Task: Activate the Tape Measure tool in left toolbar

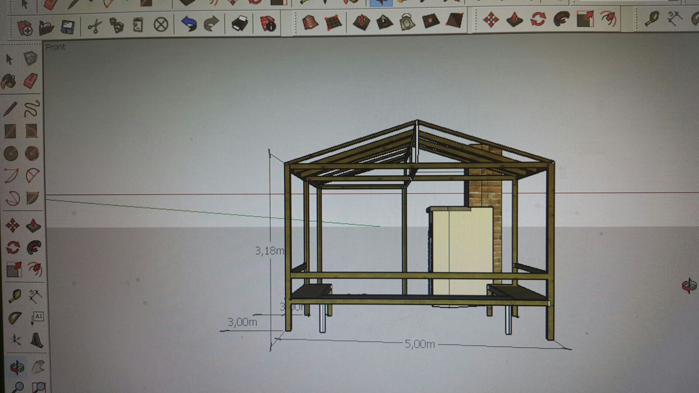Action: [x=14, y=296]
